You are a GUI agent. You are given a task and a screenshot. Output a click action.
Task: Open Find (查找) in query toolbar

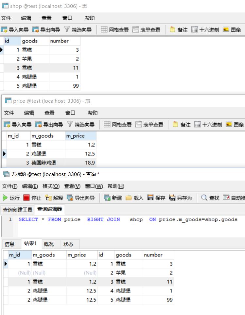[x=210, y=198]
